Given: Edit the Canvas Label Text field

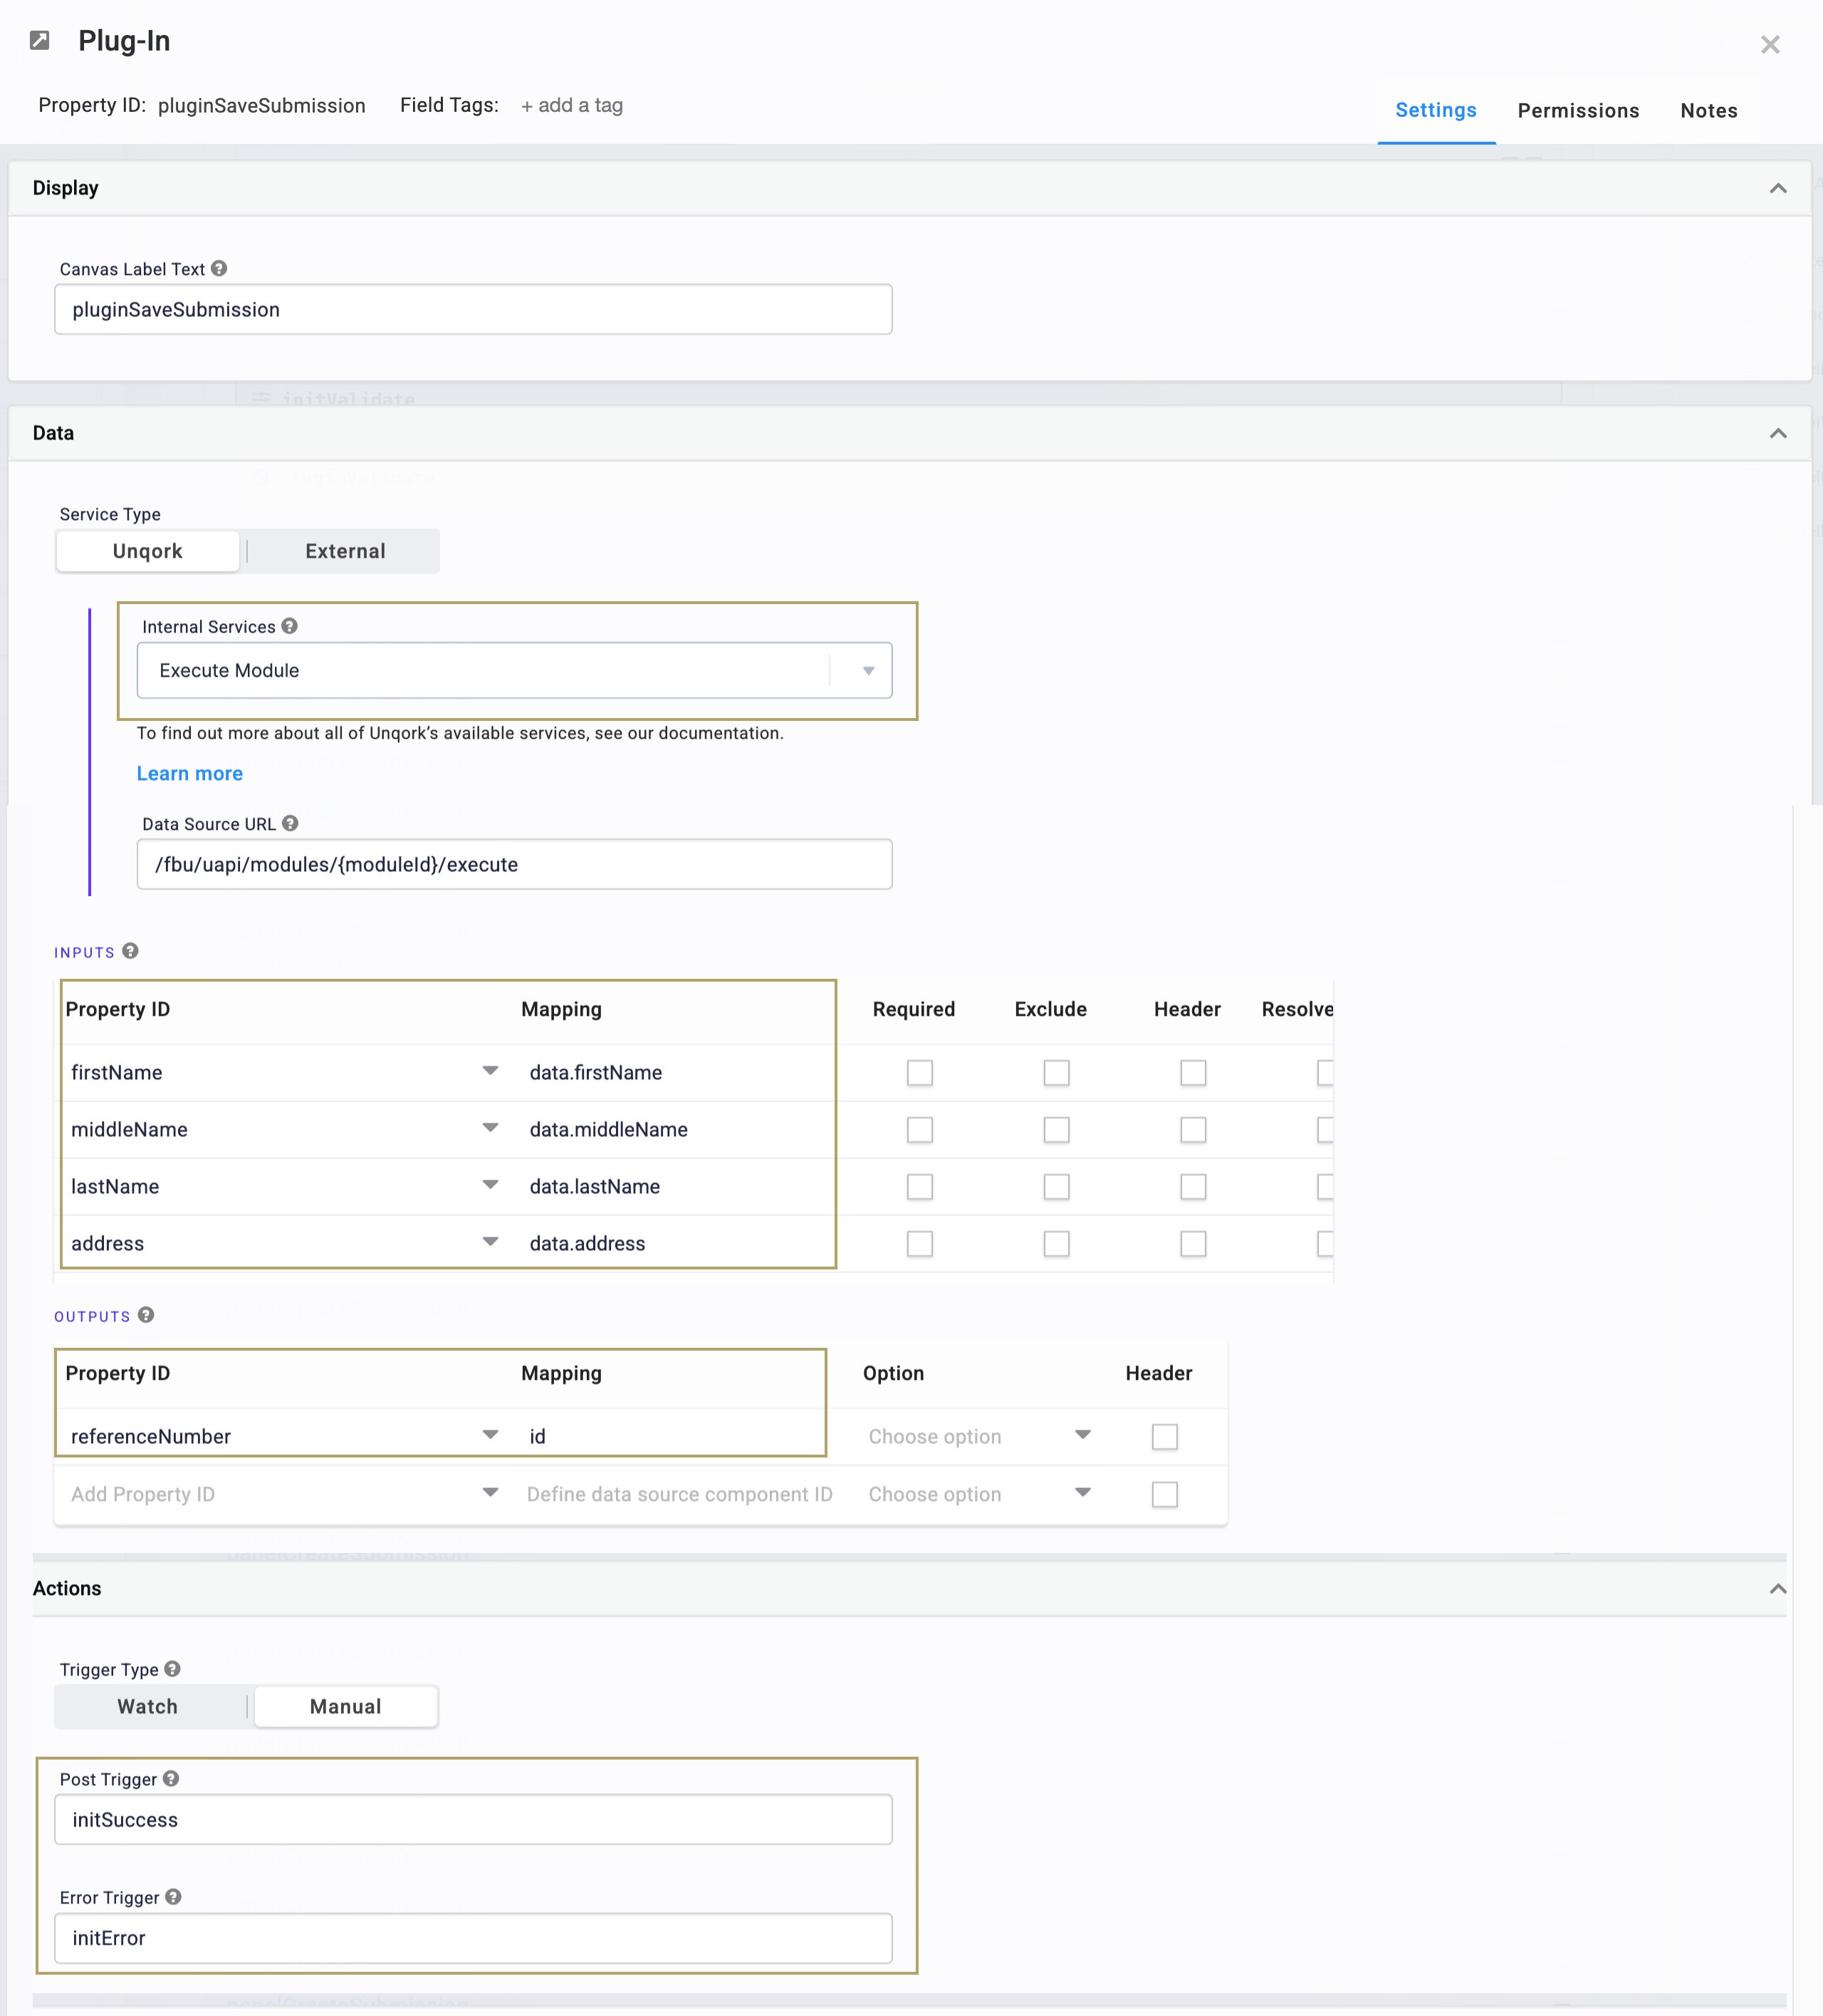Looking at the screenshot, I should (x=473, y=309).
